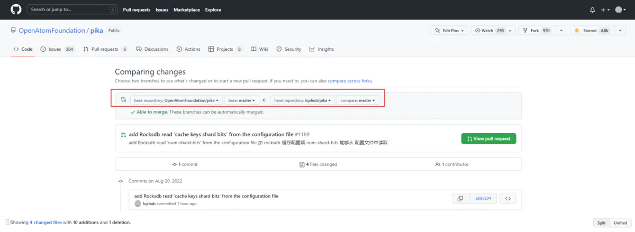Open the compare: master branch dropdown
This screenshot has width=635, height=232.
point(358,100)
